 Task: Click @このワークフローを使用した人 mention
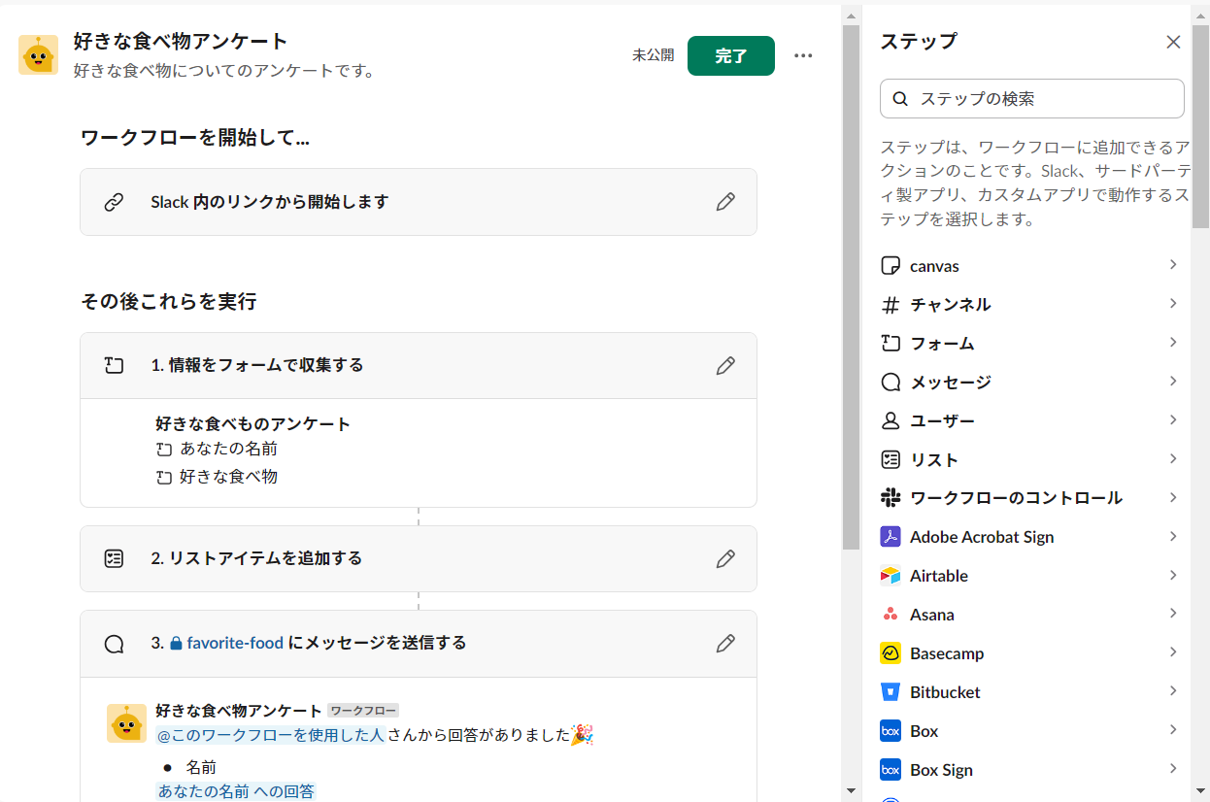[x=271, y=735]
